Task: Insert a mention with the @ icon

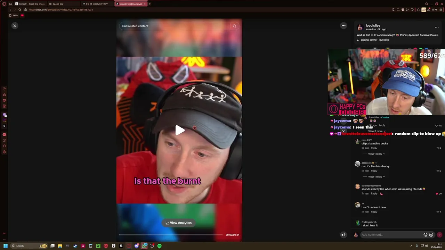Action: tap(425, 235)
